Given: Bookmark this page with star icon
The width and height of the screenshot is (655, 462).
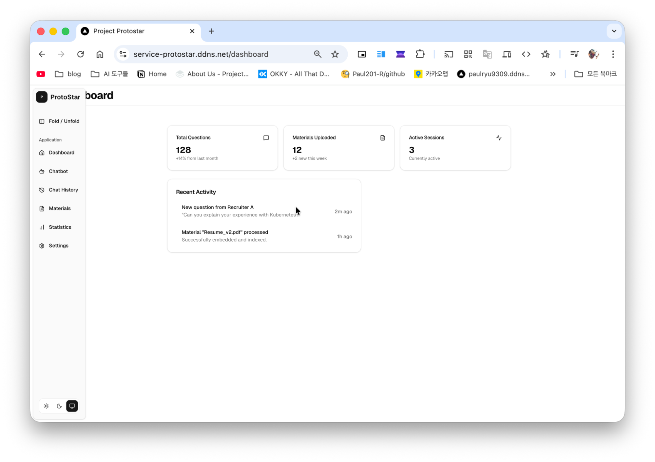Looking at the screenshot, I should 335,54.
